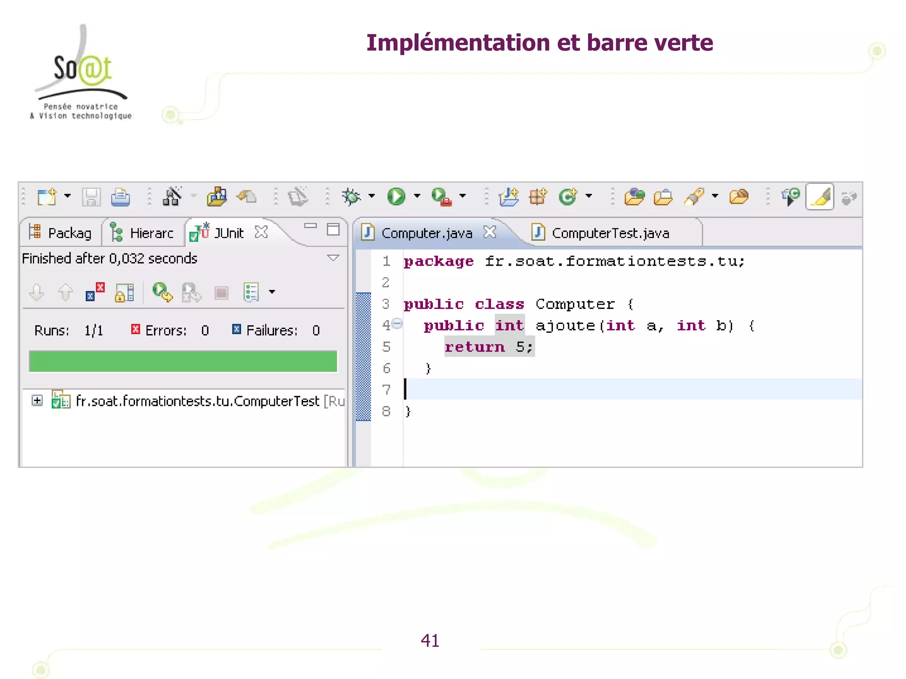Click the greyed-out icon at toolbar end
The image size is (906, 679).
tap(849, 198)
